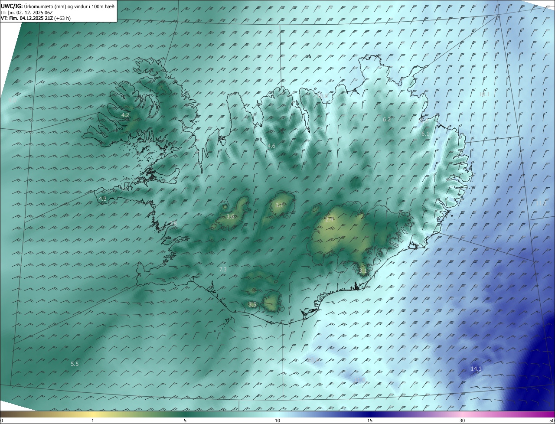Click the colour scale tick label "10"

[277, 421]
